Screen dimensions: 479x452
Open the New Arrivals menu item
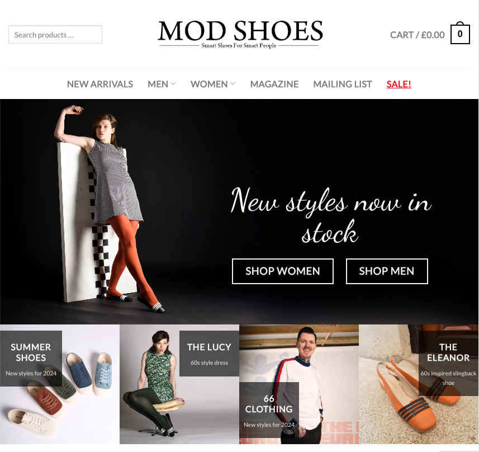(100, 84)
